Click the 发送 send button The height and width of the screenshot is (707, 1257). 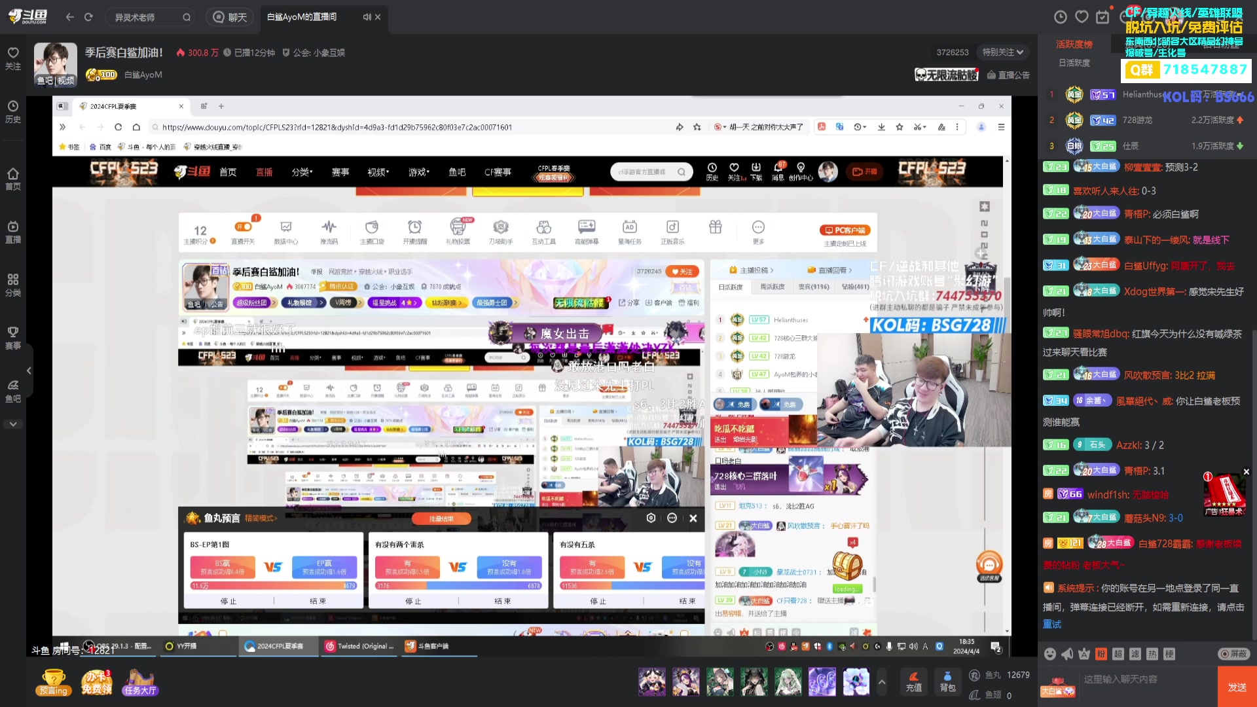coord(1237,687)
